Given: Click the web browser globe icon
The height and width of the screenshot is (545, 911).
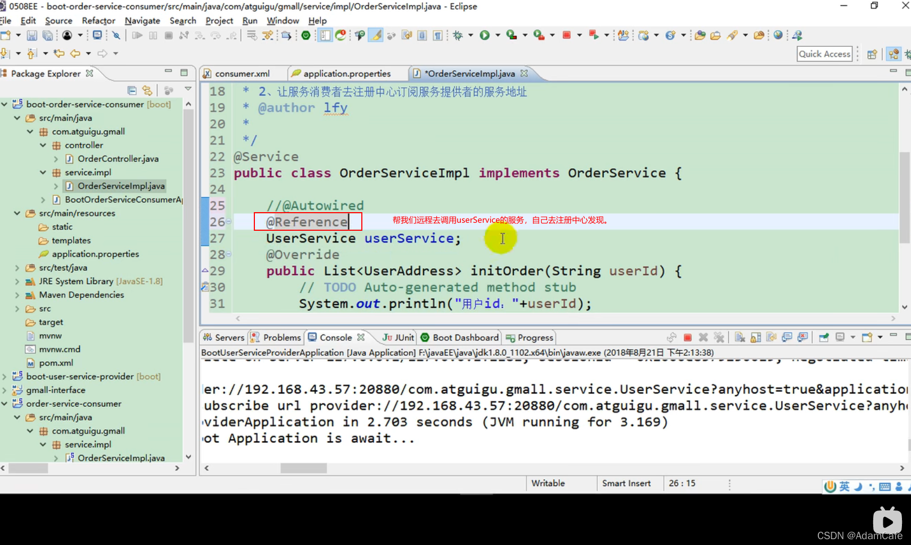Looking at the screenshot, I should [778, 35].
